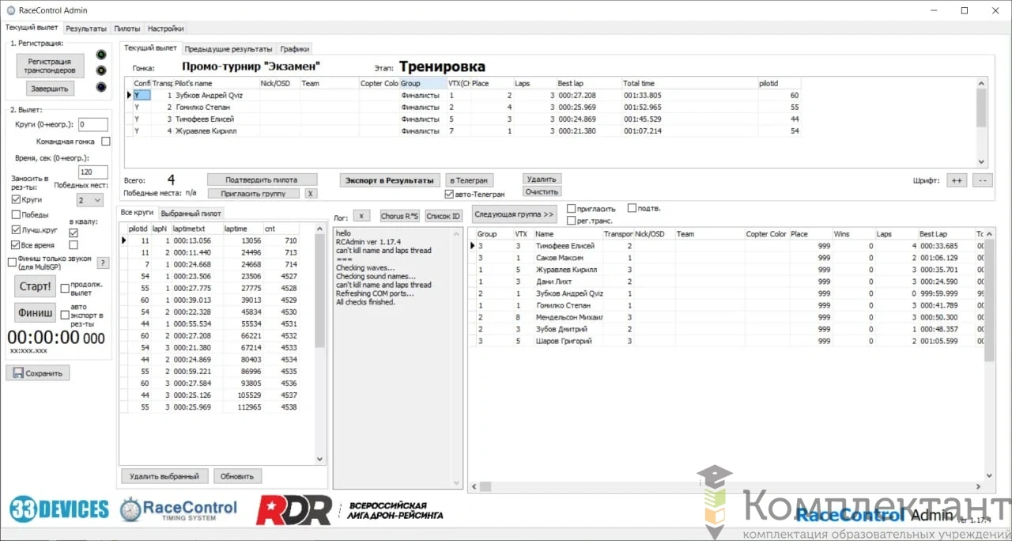This screenshot has width=1012, height=541.
Task: Click the Следующая группа >> button
Action: [x=514, y=214]
